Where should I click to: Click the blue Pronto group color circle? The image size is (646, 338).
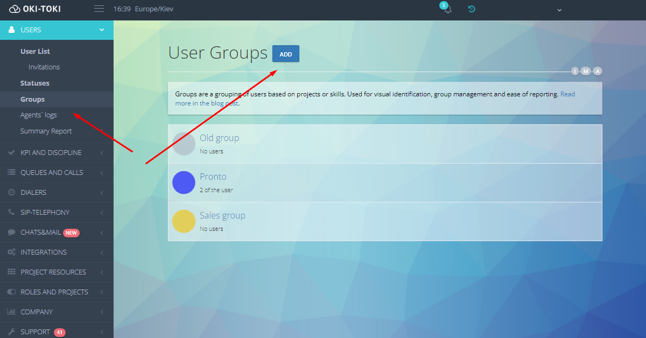tap(184, 182)
